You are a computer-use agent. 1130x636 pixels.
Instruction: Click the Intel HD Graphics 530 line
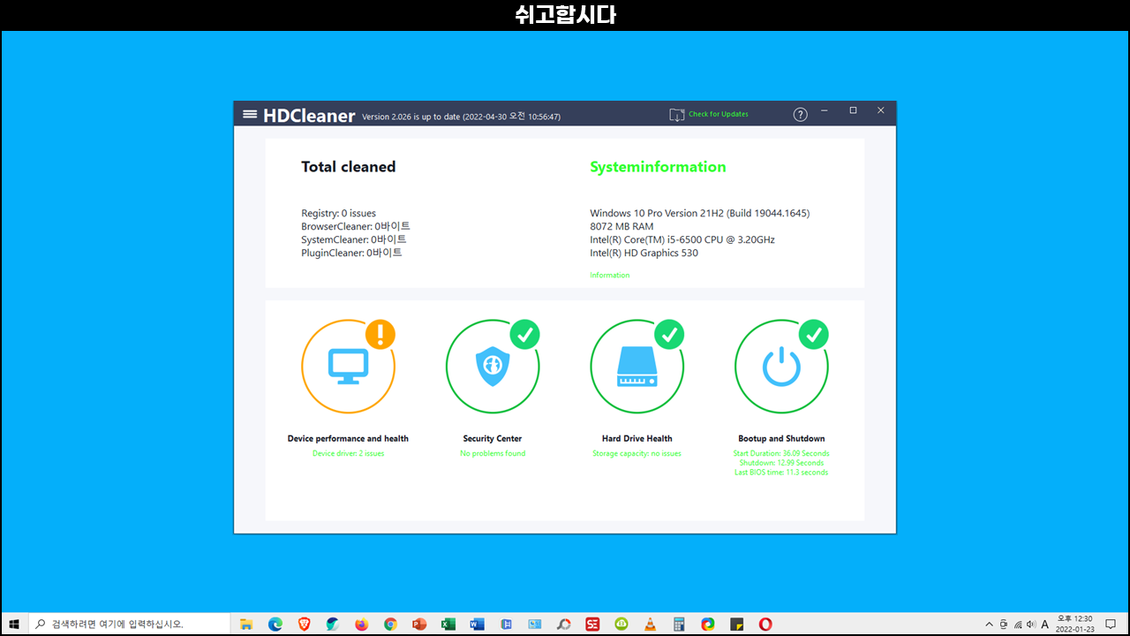click(644, 253)
